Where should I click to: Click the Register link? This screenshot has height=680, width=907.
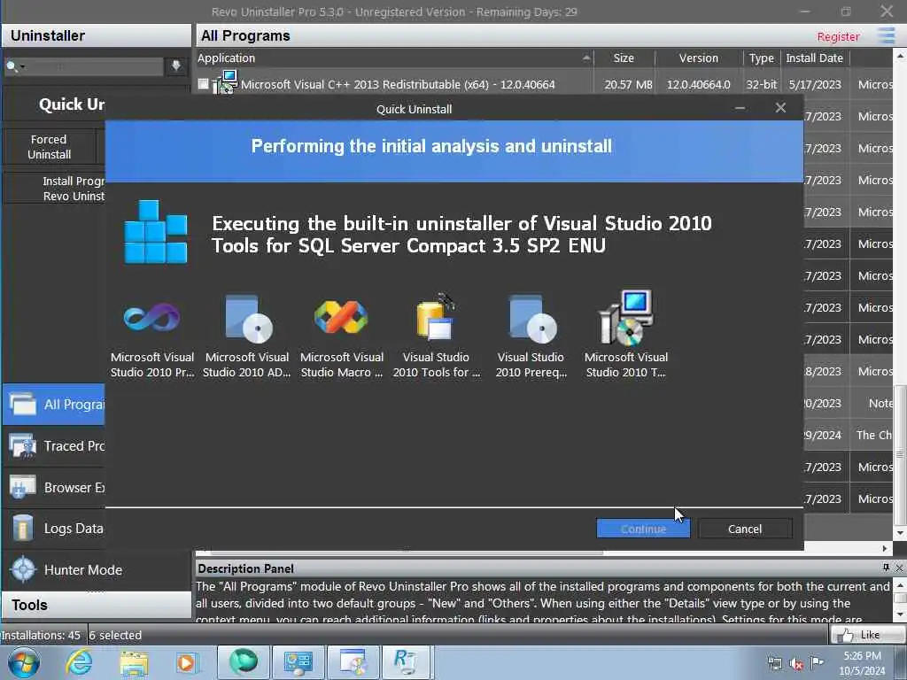coord(838,36)
